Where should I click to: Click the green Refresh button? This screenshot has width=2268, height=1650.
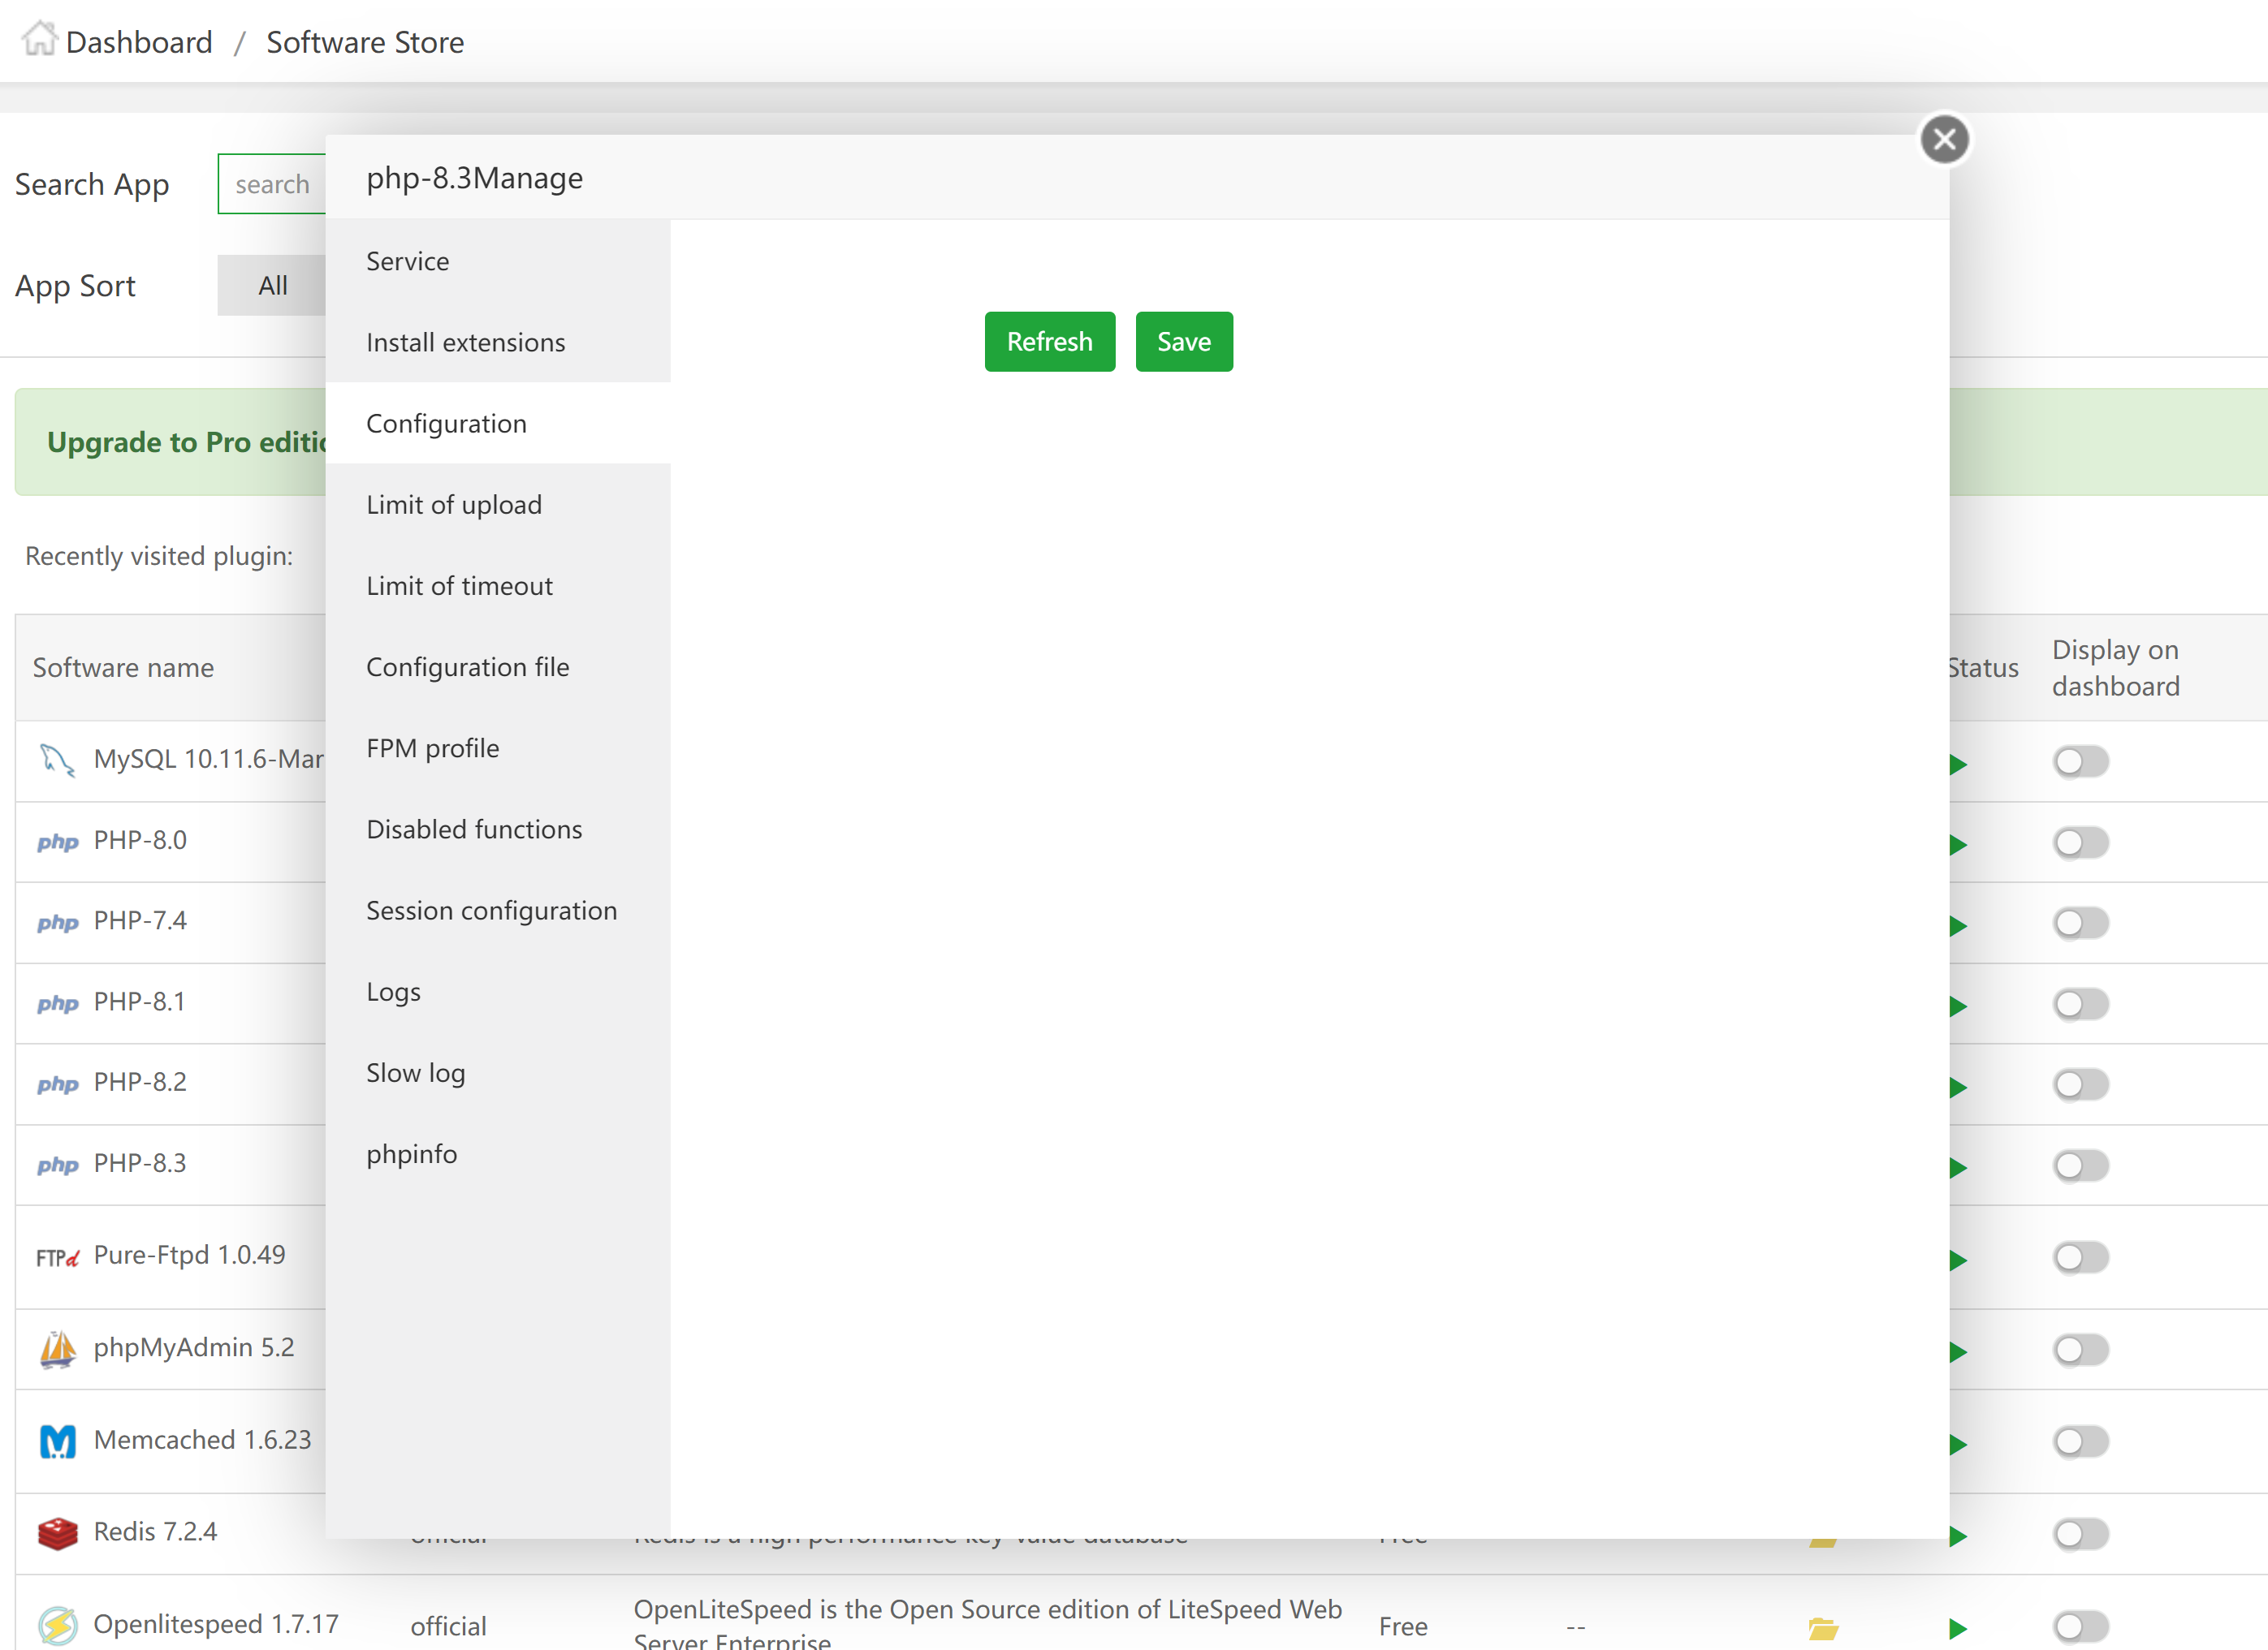coord(1048,342)
